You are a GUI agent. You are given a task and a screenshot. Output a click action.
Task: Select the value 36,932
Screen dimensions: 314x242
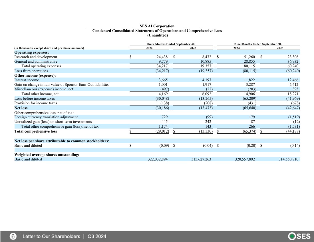293,61
